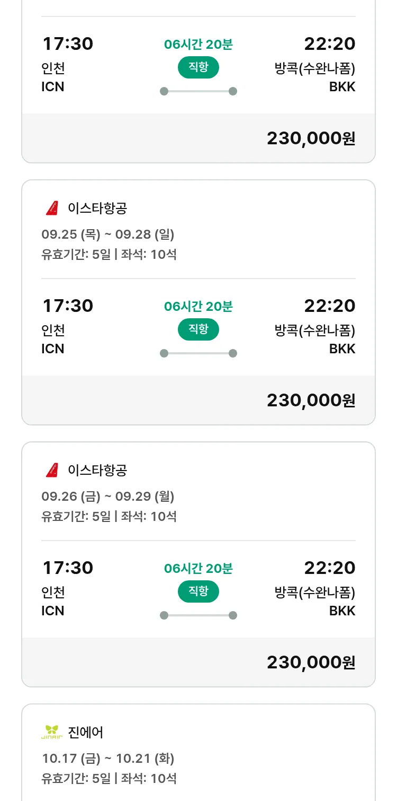Tap the ICN departure code on the 09.25 flight
397x801 pixels.
[x=53, y=349]
